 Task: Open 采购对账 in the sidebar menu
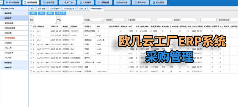[x=14, y=58]
